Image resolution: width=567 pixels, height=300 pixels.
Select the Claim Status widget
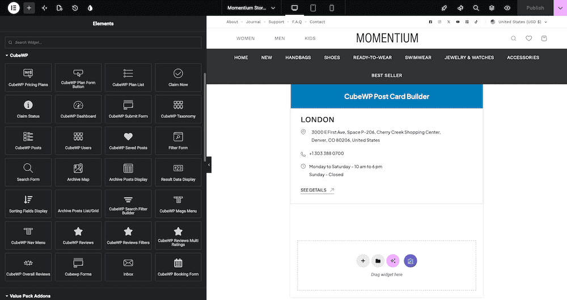28,109
